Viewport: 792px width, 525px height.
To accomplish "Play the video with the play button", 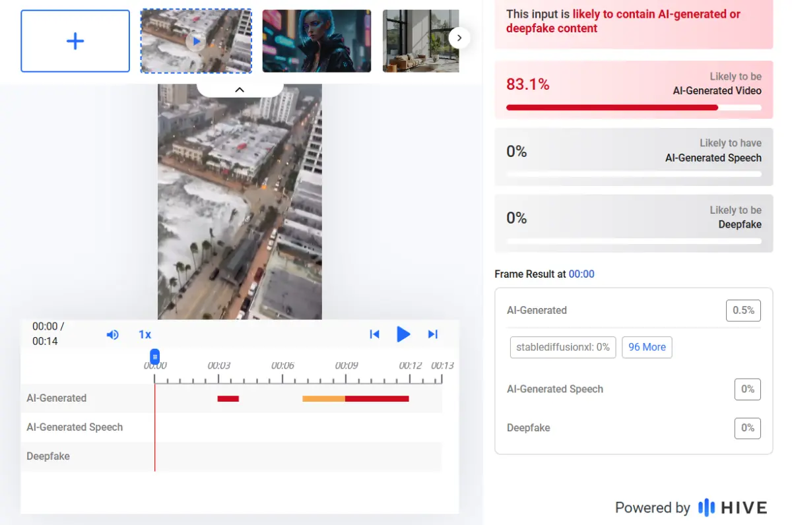I will [403, 334].
